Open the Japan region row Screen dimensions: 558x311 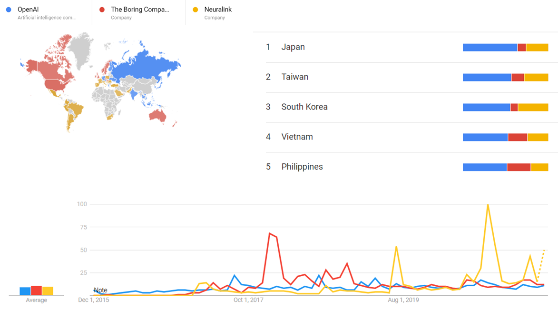[293, 47]
